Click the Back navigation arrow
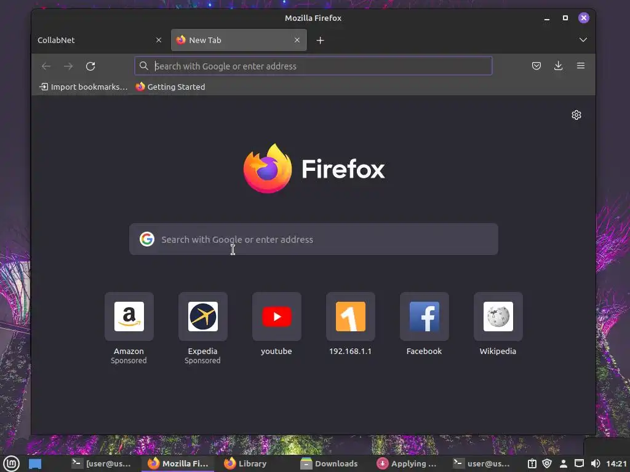 click(46, 66)
